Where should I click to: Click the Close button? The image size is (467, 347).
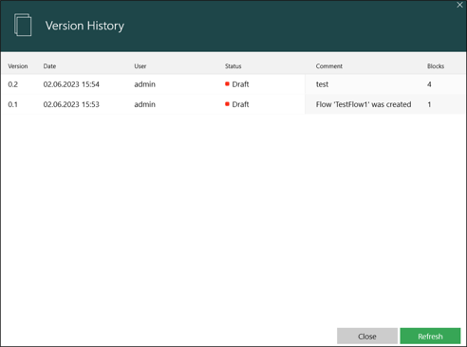click(x=367, y=336)
